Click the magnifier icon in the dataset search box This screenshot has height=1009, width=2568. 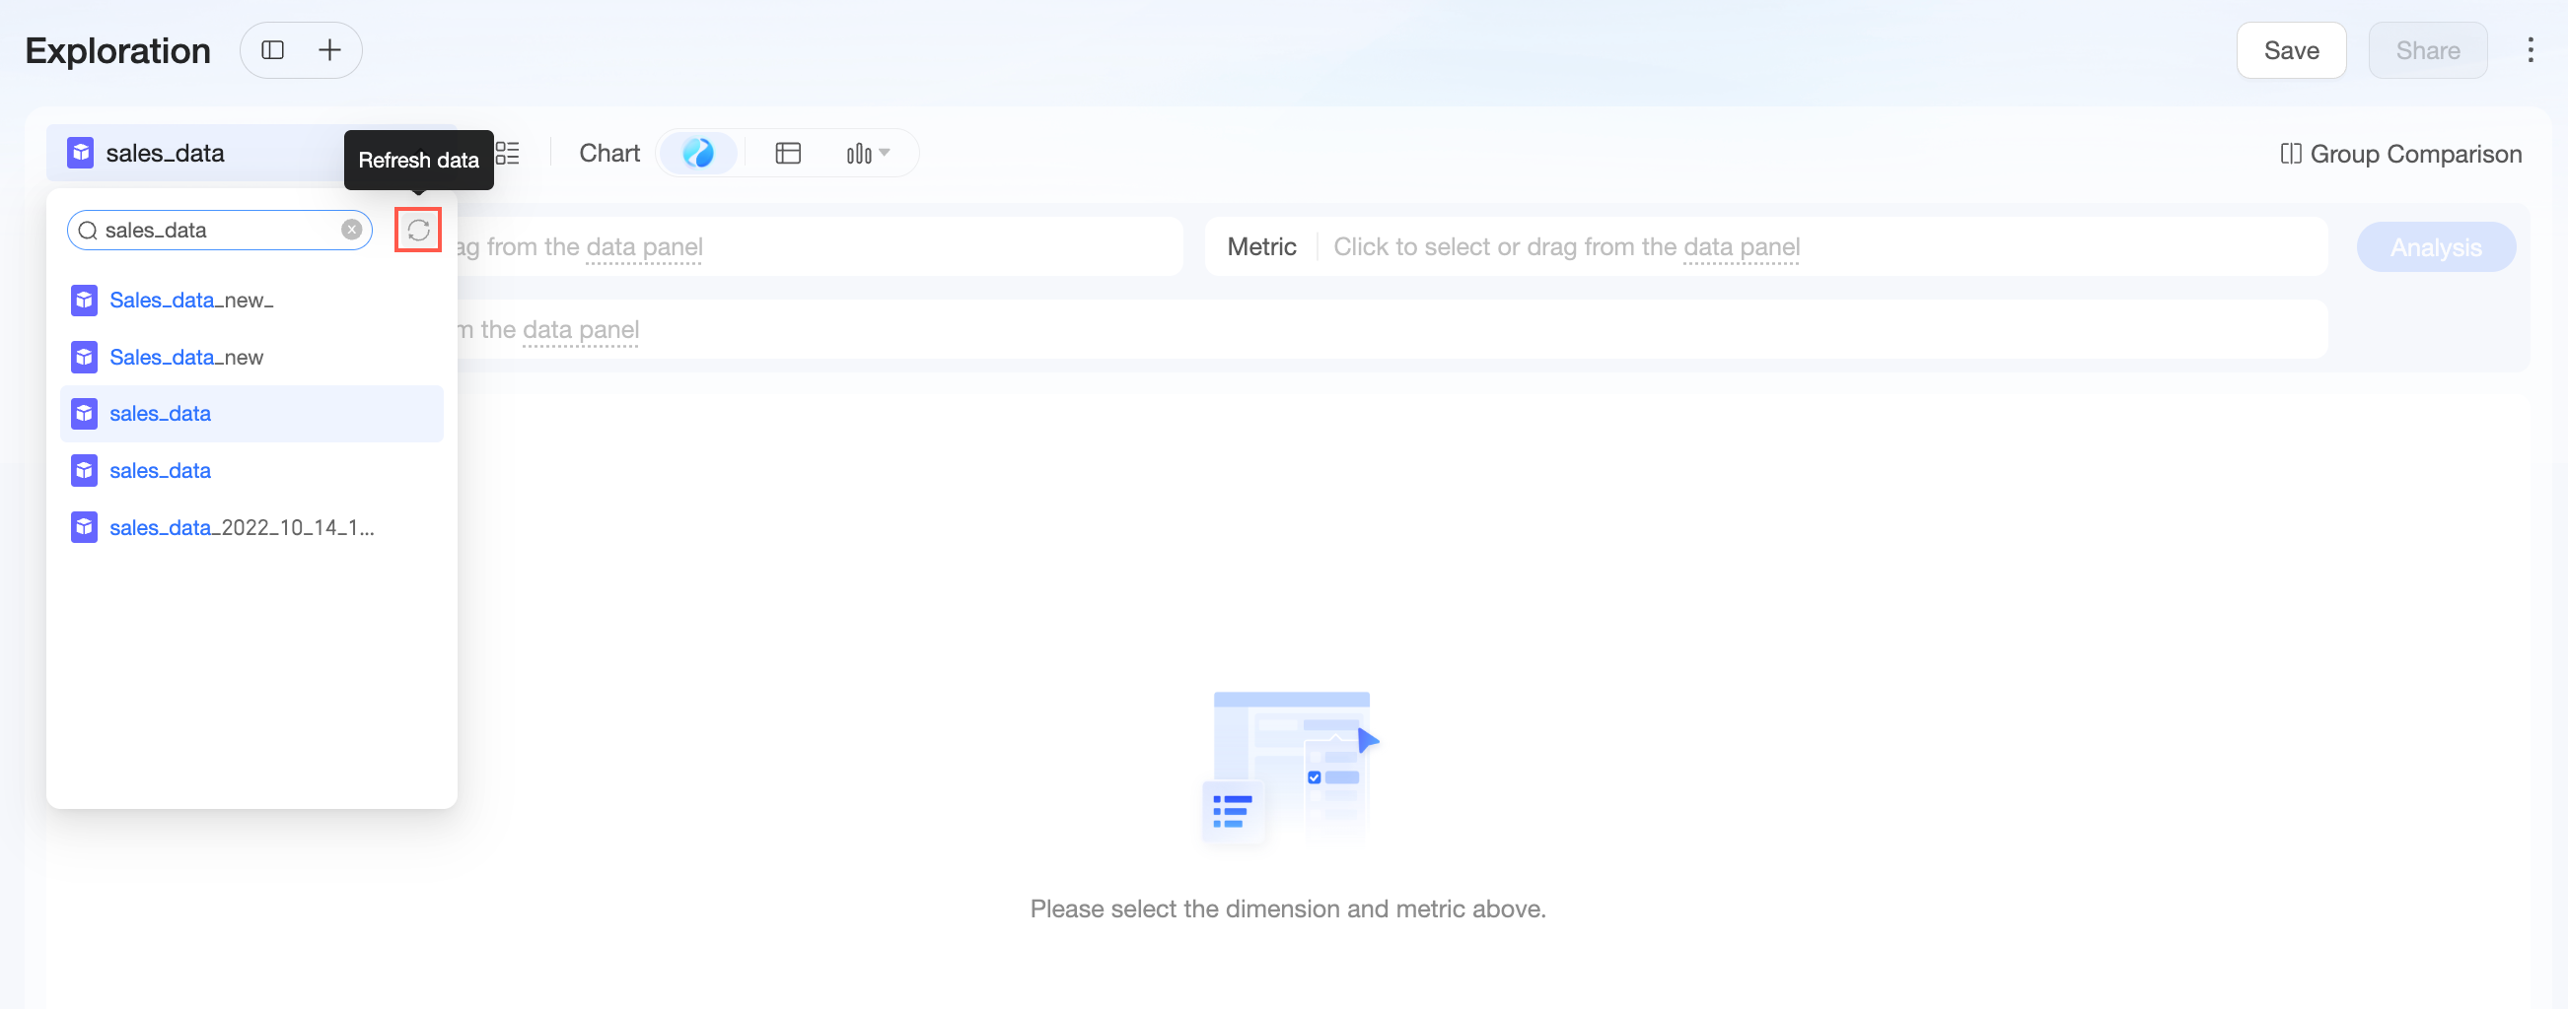tap(88, 231)
